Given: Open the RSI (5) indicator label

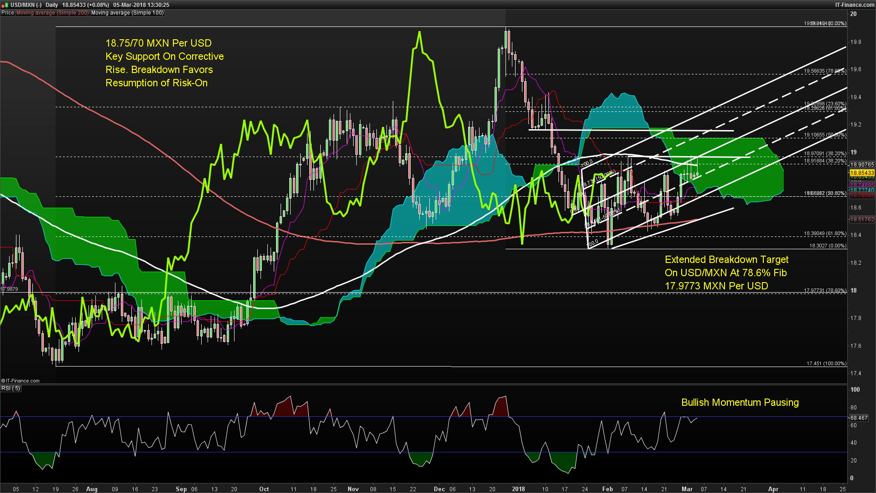Looking at the screenshot, I should pos(10,388).
